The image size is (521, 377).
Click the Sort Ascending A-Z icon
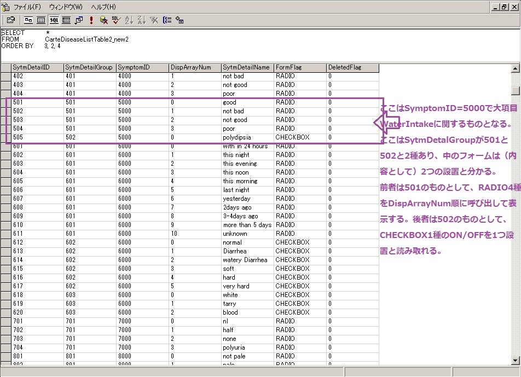(x=129, y=20)
